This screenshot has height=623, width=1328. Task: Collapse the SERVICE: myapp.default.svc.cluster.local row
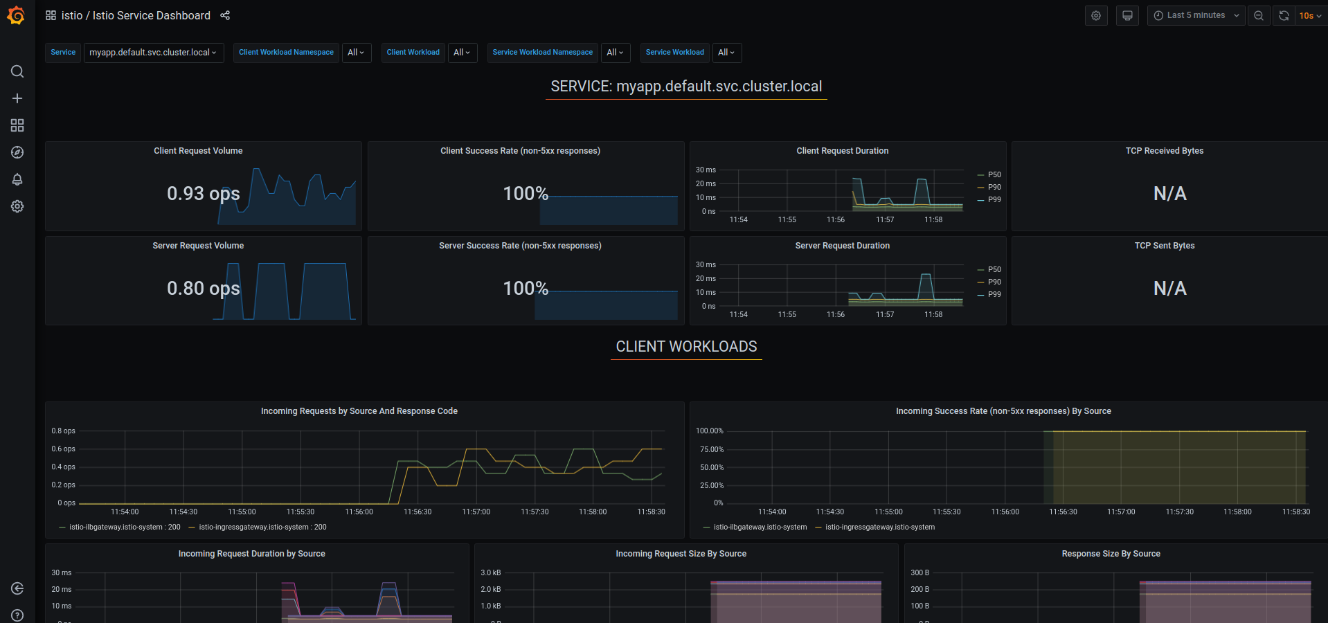tap(686, 87)
